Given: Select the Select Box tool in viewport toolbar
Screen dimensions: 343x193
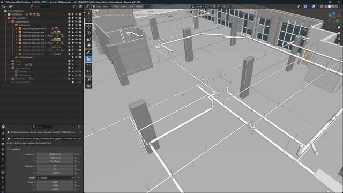Looking at the screenshot, I should [x=88, y=13].
